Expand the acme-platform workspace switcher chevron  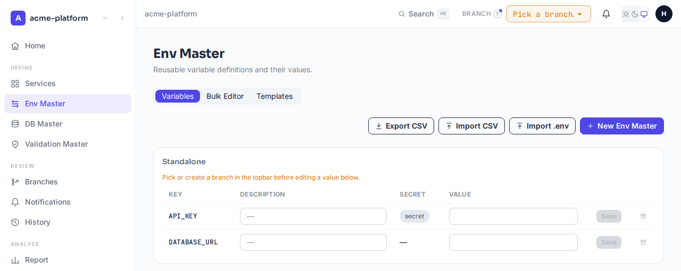coord(105,18)
